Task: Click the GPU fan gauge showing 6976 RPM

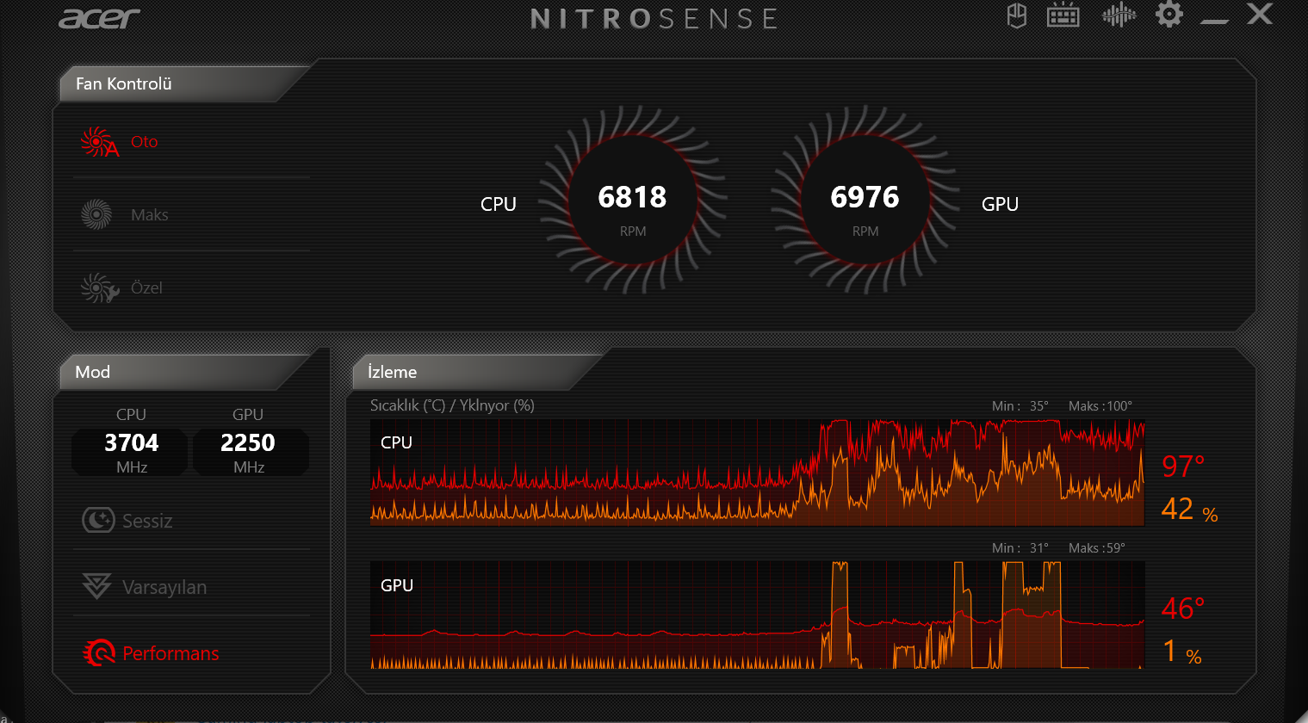Action: click(x=865, y=199)
